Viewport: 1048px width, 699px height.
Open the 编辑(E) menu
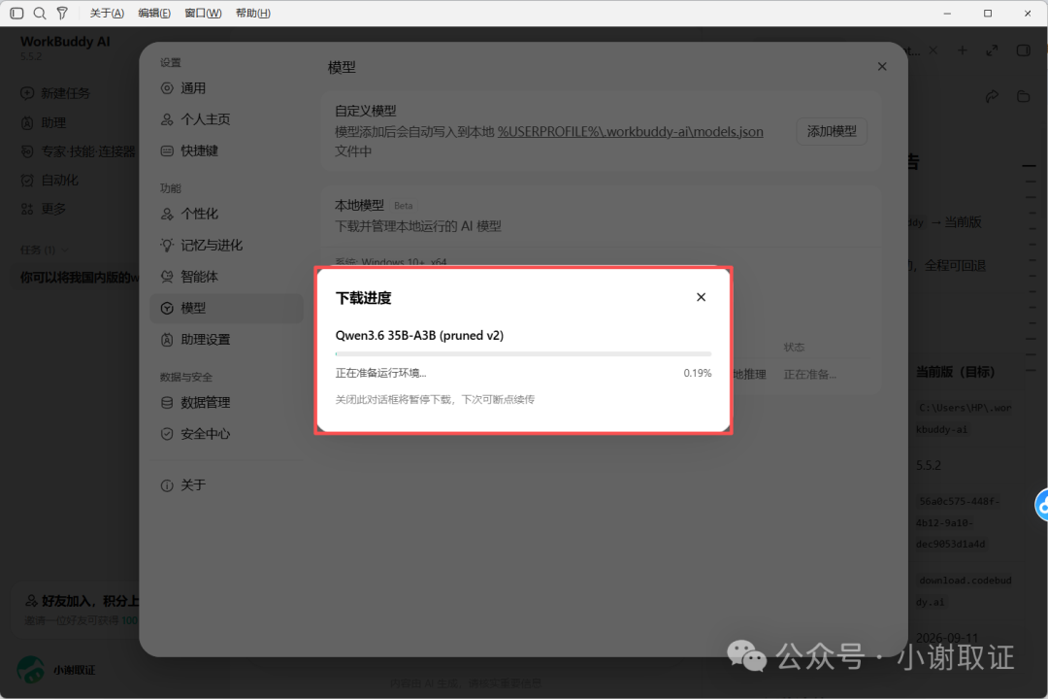coord(153,13)
